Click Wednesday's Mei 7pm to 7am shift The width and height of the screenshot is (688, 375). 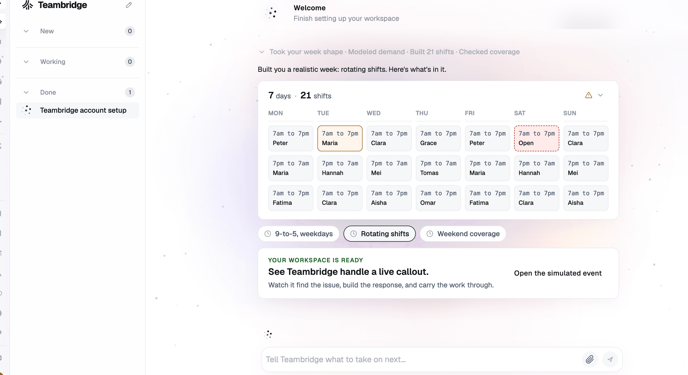(x=389, y=168)
